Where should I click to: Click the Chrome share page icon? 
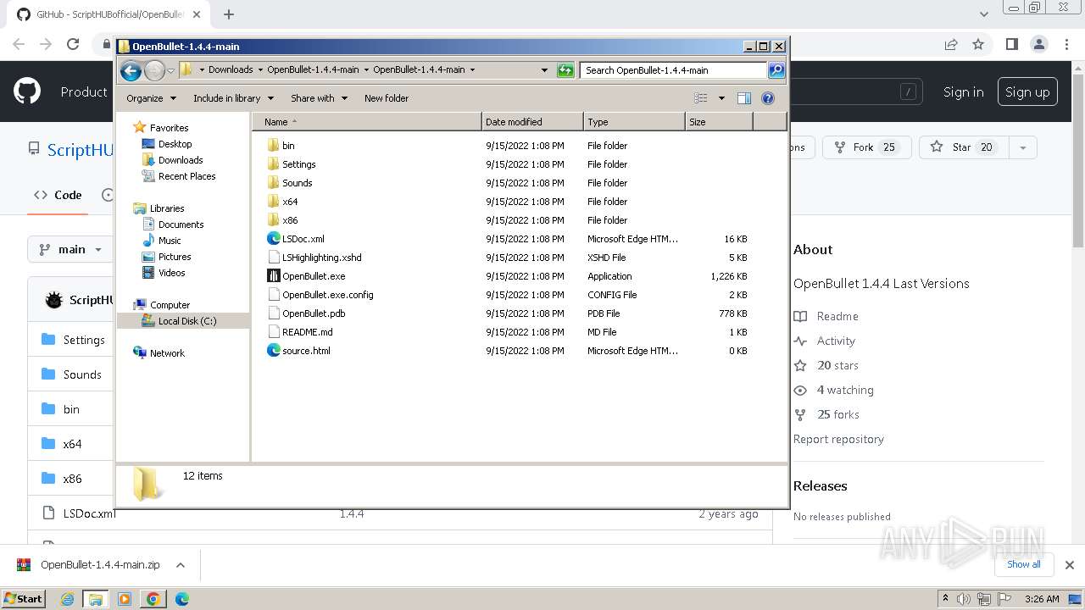pyautogui.click(x=951, y=44)
